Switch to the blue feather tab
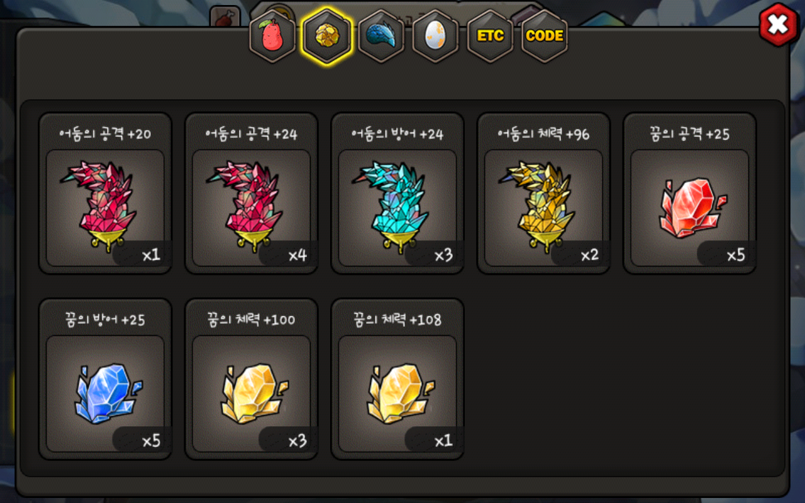 381,36
